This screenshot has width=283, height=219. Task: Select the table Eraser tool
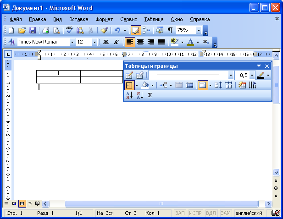tap(140, 75)
